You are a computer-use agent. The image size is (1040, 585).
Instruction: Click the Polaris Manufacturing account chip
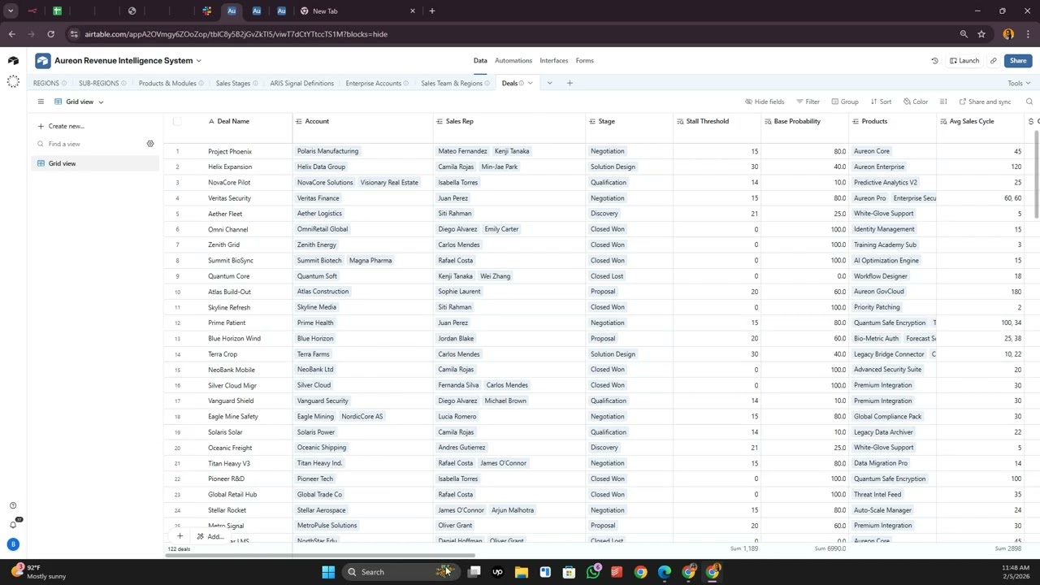[x=327, y=151]
